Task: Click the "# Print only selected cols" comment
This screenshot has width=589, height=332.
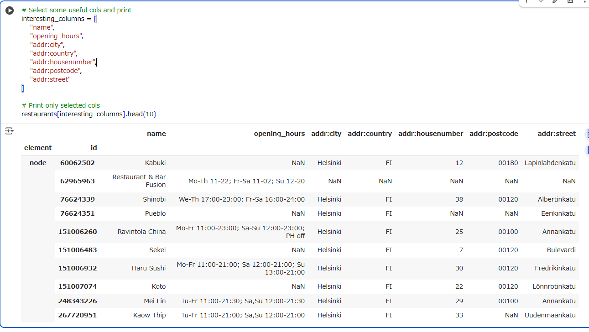Action: pos(61,105)
